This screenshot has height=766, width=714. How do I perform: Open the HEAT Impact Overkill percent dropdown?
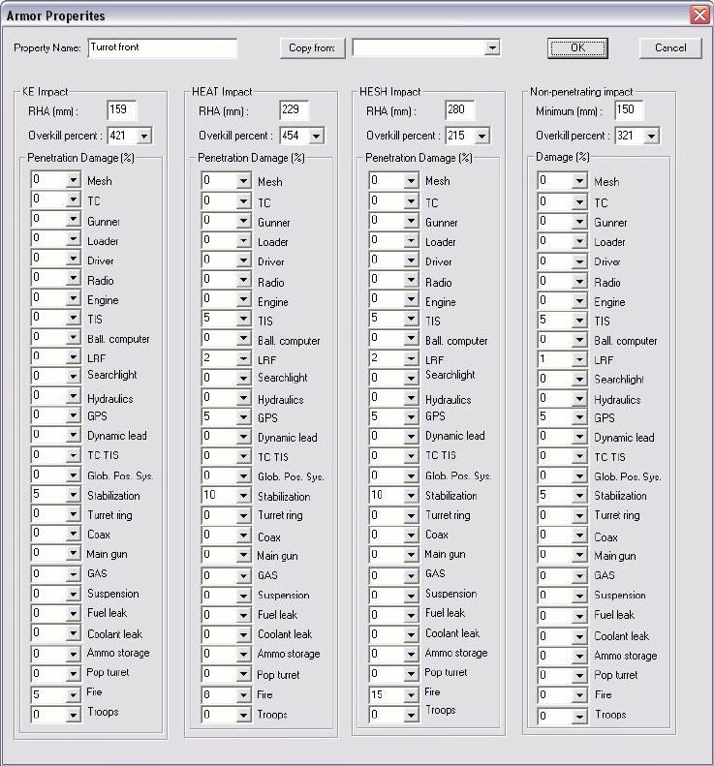(x=317, y=136)
